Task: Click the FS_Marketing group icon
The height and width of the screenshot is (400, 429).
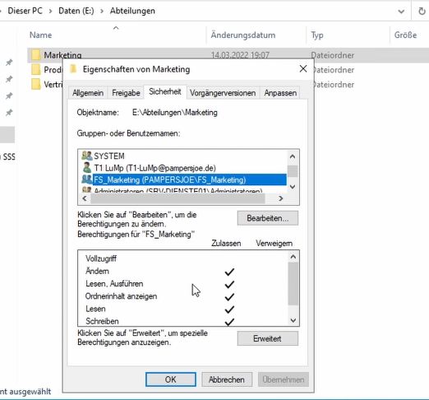Action: click(87, 179)
